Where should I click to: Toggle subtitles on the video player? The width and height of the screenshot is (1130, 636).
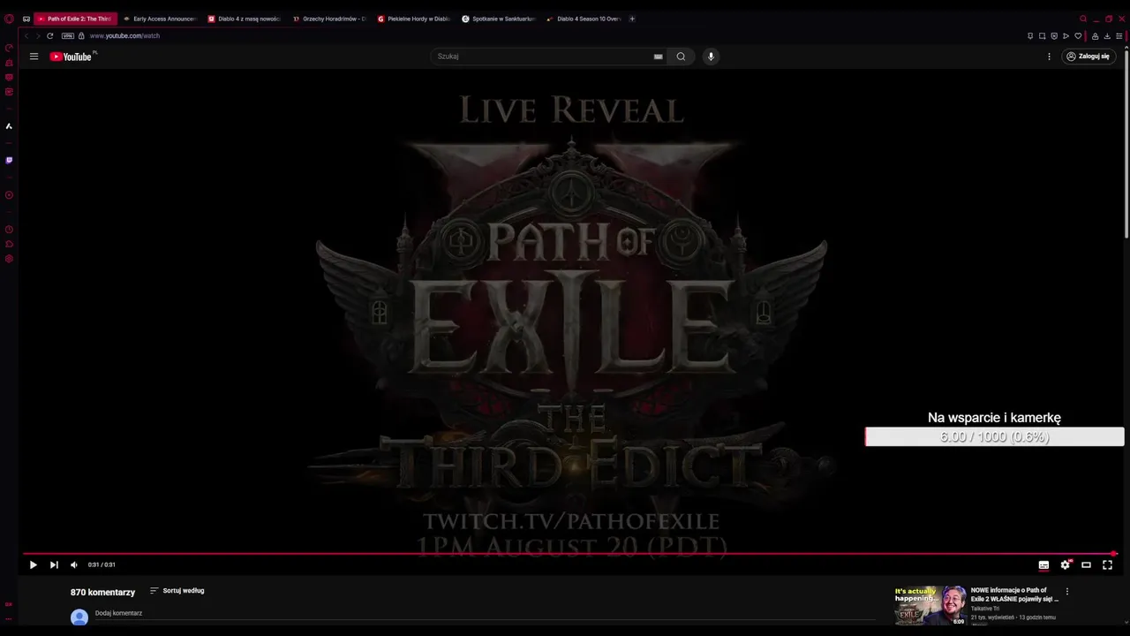pos(1043,565)
